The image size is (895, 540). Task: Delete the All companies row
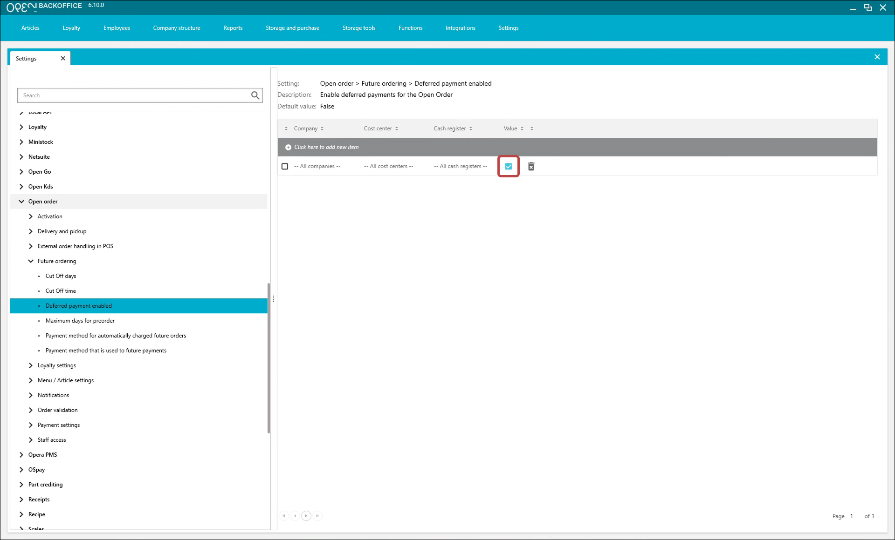point(531,166)
